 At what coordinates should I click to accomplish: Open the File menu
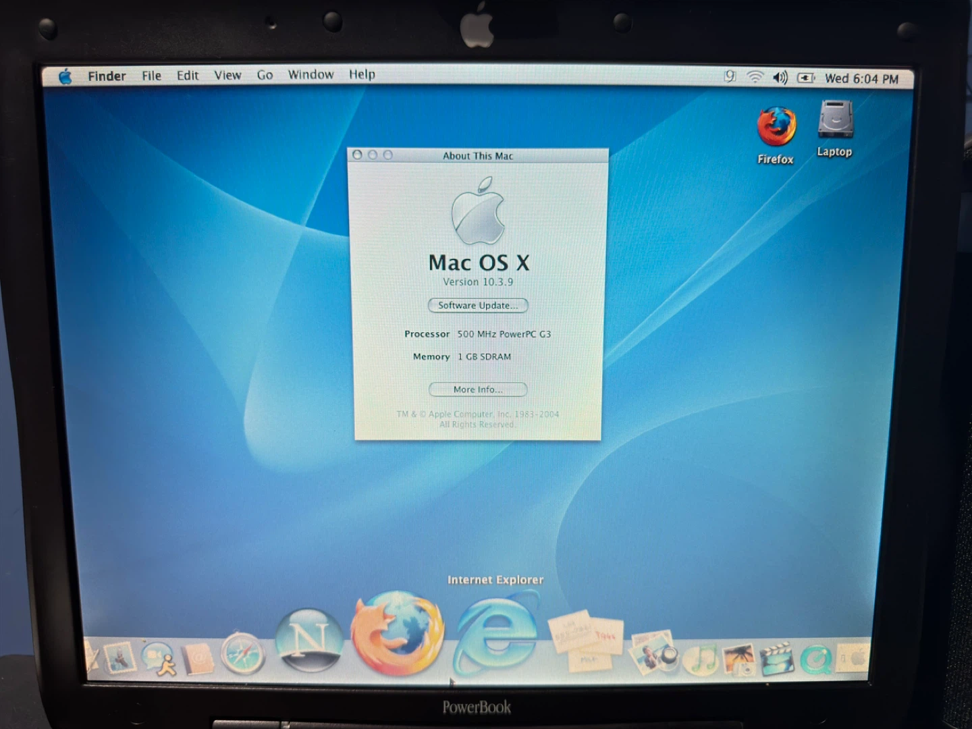point(151,76)
